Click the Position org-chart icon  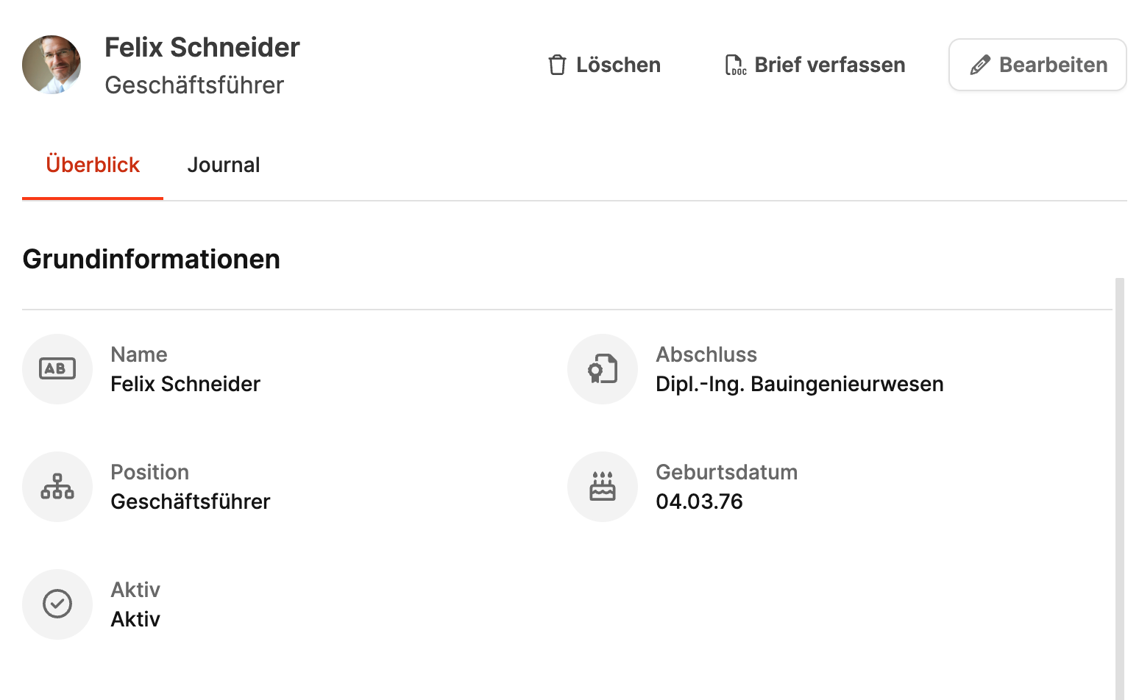pyautogui.click(x=57, y=487)
